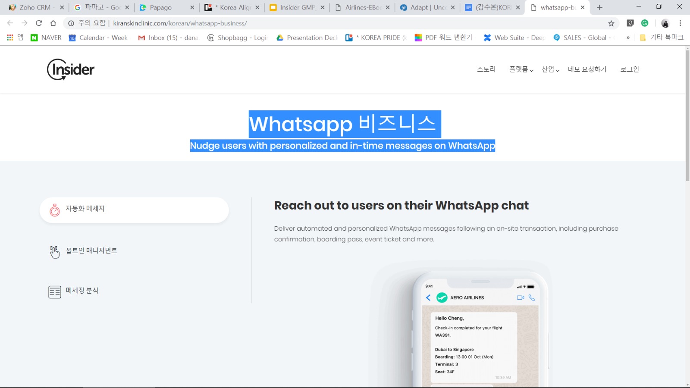
Task: Open Chrome three-dot menu
Action: point(680,23)
